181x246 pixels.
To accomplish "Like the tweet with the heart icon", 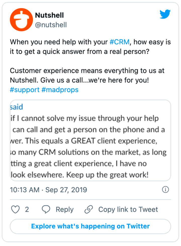I will point(15,209).
